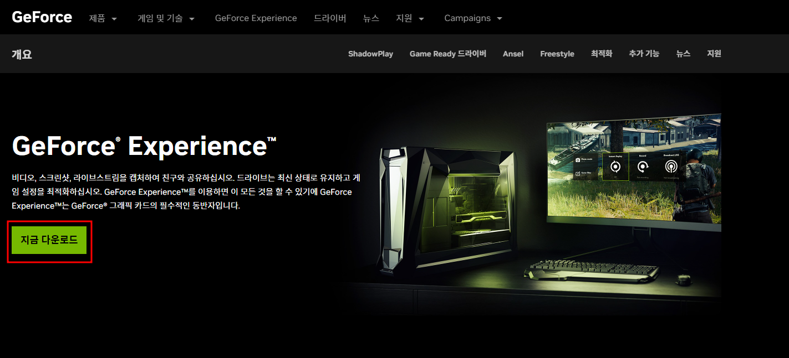Open the Ansel page

coord(513,54)
